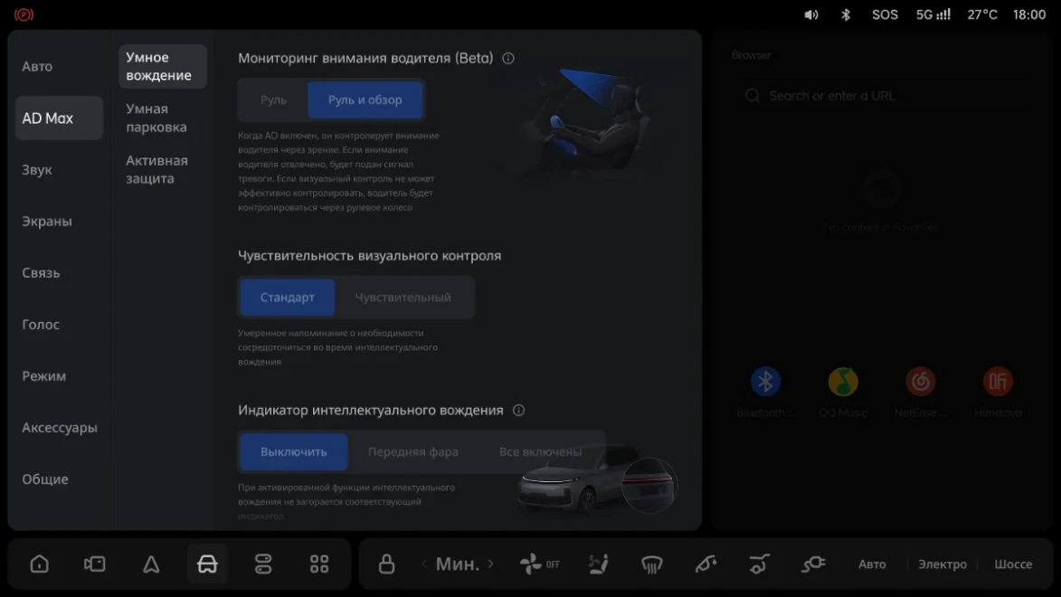Tap the car light indicator illustration
The width and height of the screenshot is (1061, 597).
pyautogui.click(x=598, y=479)
